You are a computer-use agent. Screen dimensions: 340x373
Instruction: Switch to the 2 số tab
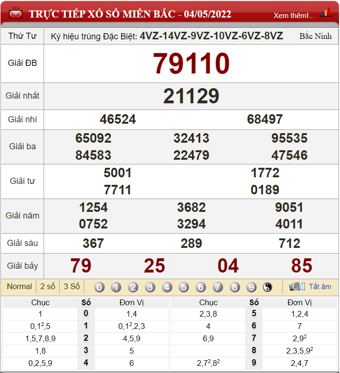pos(48,286)
